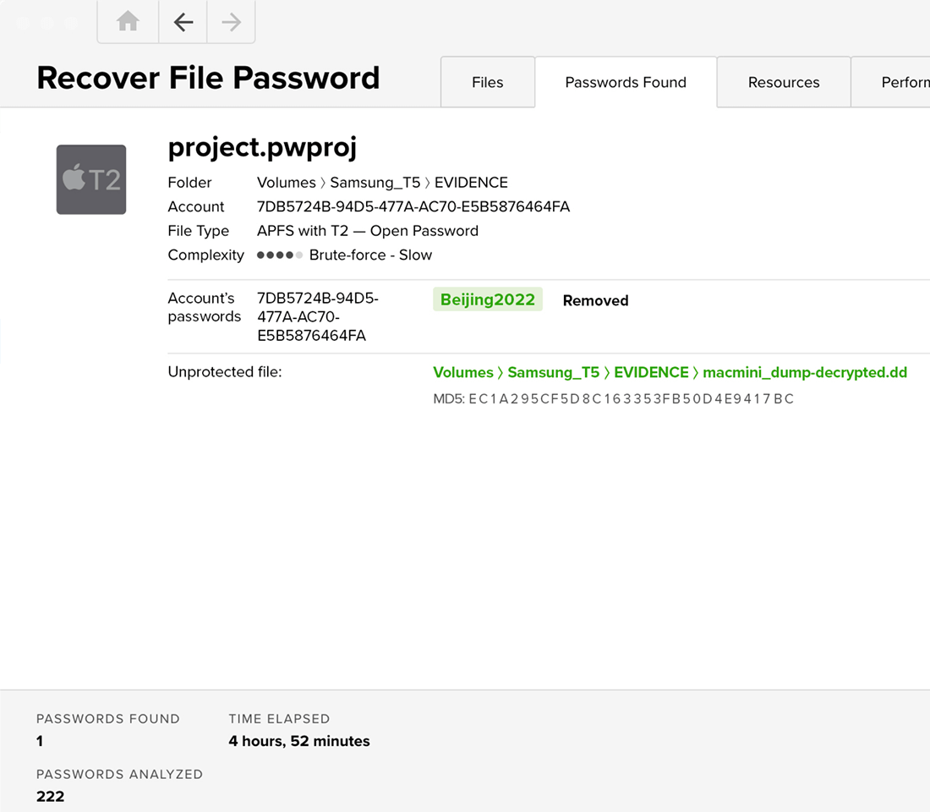Click green EVIDENCE in unprotected file path
This screenshot has height=812, width=930.
[x=651, y=373]
